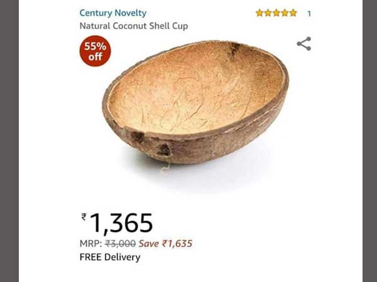Screen dimensions: 377x282
Task: Click the red 55% off badge
Action: coord(96,51)
